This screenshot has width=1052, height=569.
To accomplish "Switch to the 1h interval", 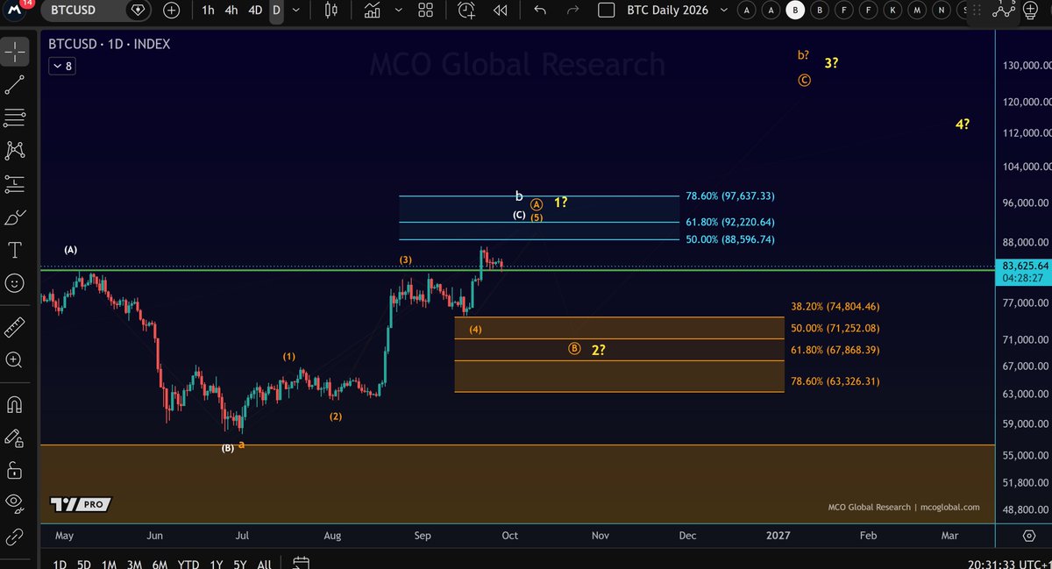I will [x=209, y=11].
